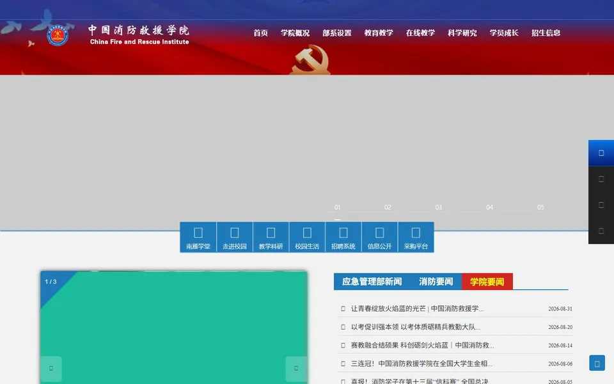Open the 教学科研 quick-link icon
Viewport: 614px width, 384px height.
tap(271, 237)
